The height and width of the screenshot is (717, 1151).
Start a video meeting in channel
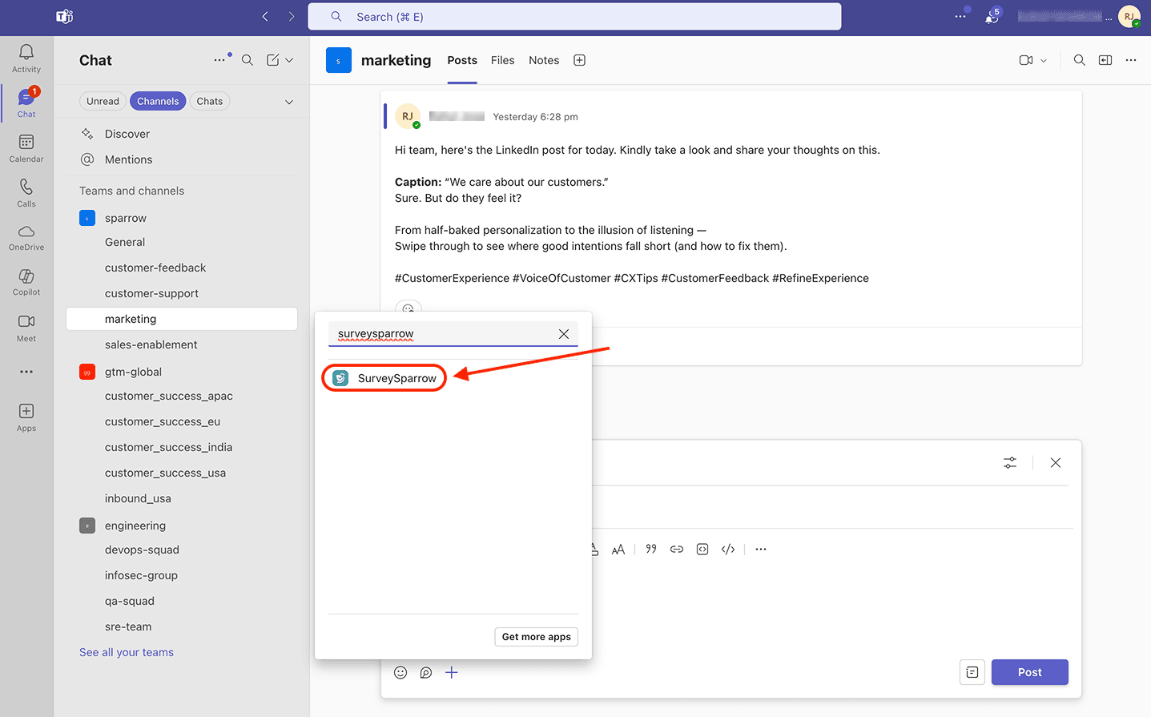(x=1025, y=60)
